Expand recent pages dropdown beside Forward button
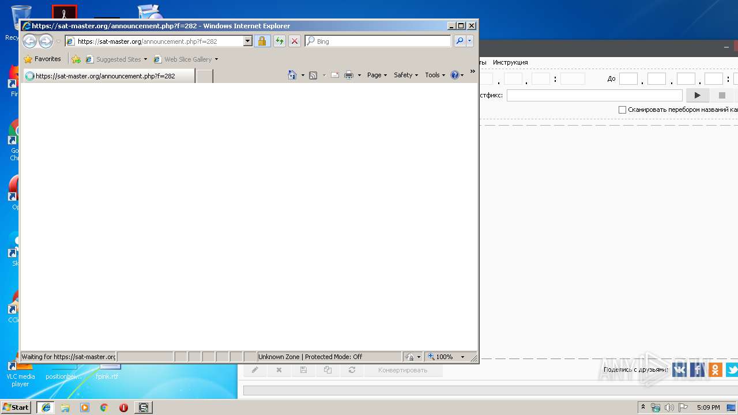 (58, 41)
